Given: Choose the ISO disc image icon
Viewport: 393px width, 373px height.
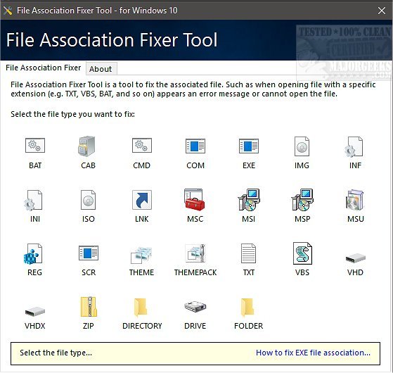Looking at the screenshot, I should tap(88, 200).
